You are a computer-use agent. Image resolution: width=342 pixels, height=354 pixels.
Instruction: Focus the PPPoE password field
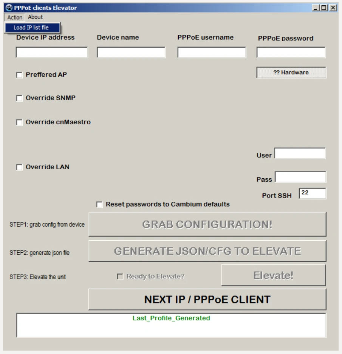(291, 53)
